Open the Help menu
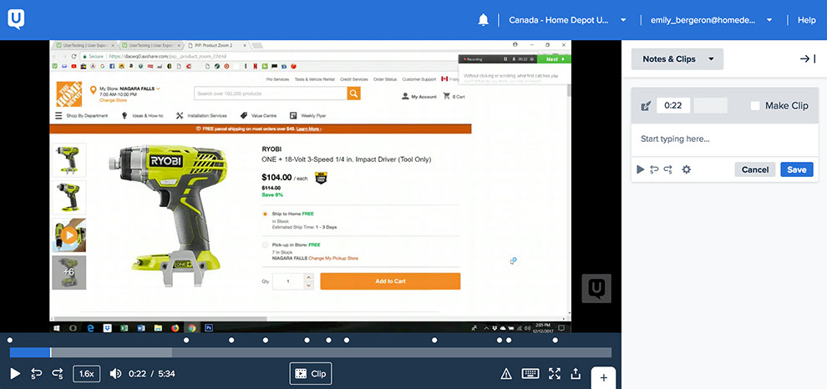827x389 pixels. (806, 20)
